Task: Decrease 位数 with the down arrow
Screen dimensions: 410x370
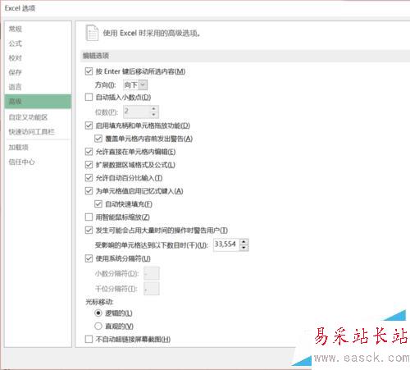Action: (x=154, y=115)
